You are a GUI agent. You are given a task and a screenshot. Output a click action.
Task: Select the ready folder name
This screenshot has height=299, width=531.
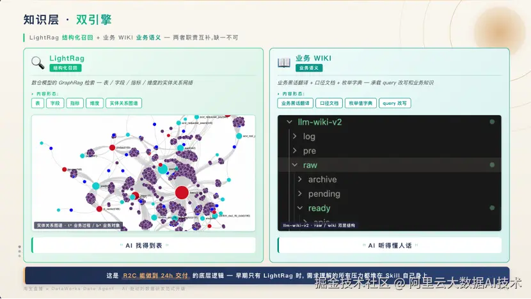[x=319, y=208]
